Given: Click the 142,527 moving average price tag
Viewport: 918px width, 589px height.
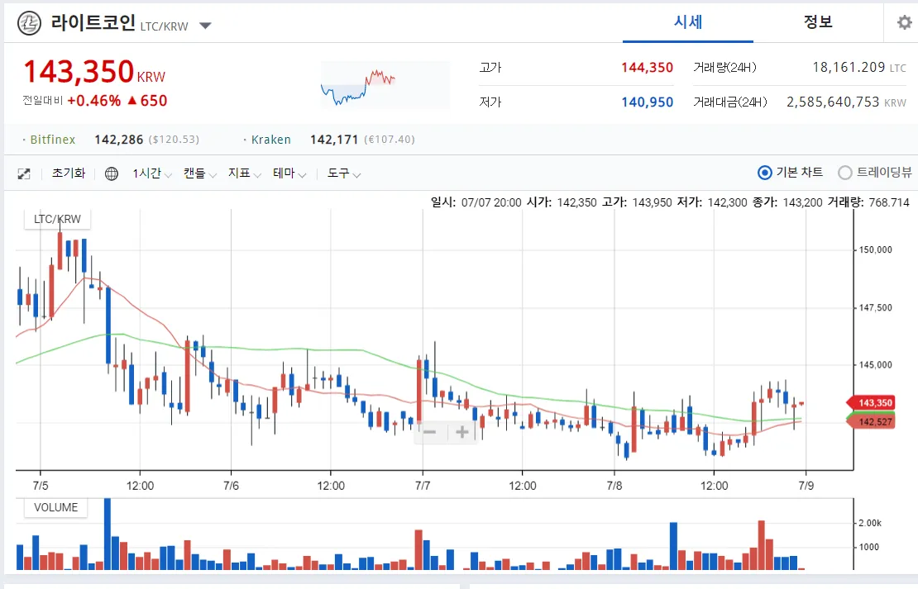Looking at the screenshot, I should pyautogui.click(x=874, y=421).
